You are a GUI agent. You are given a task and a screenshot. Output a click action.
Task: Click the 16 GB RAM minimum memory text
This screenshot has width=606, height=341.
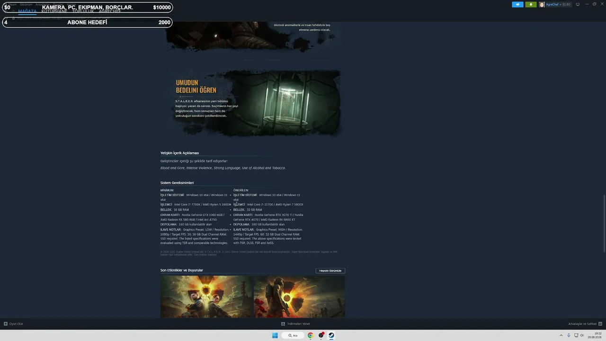[181, 209]
